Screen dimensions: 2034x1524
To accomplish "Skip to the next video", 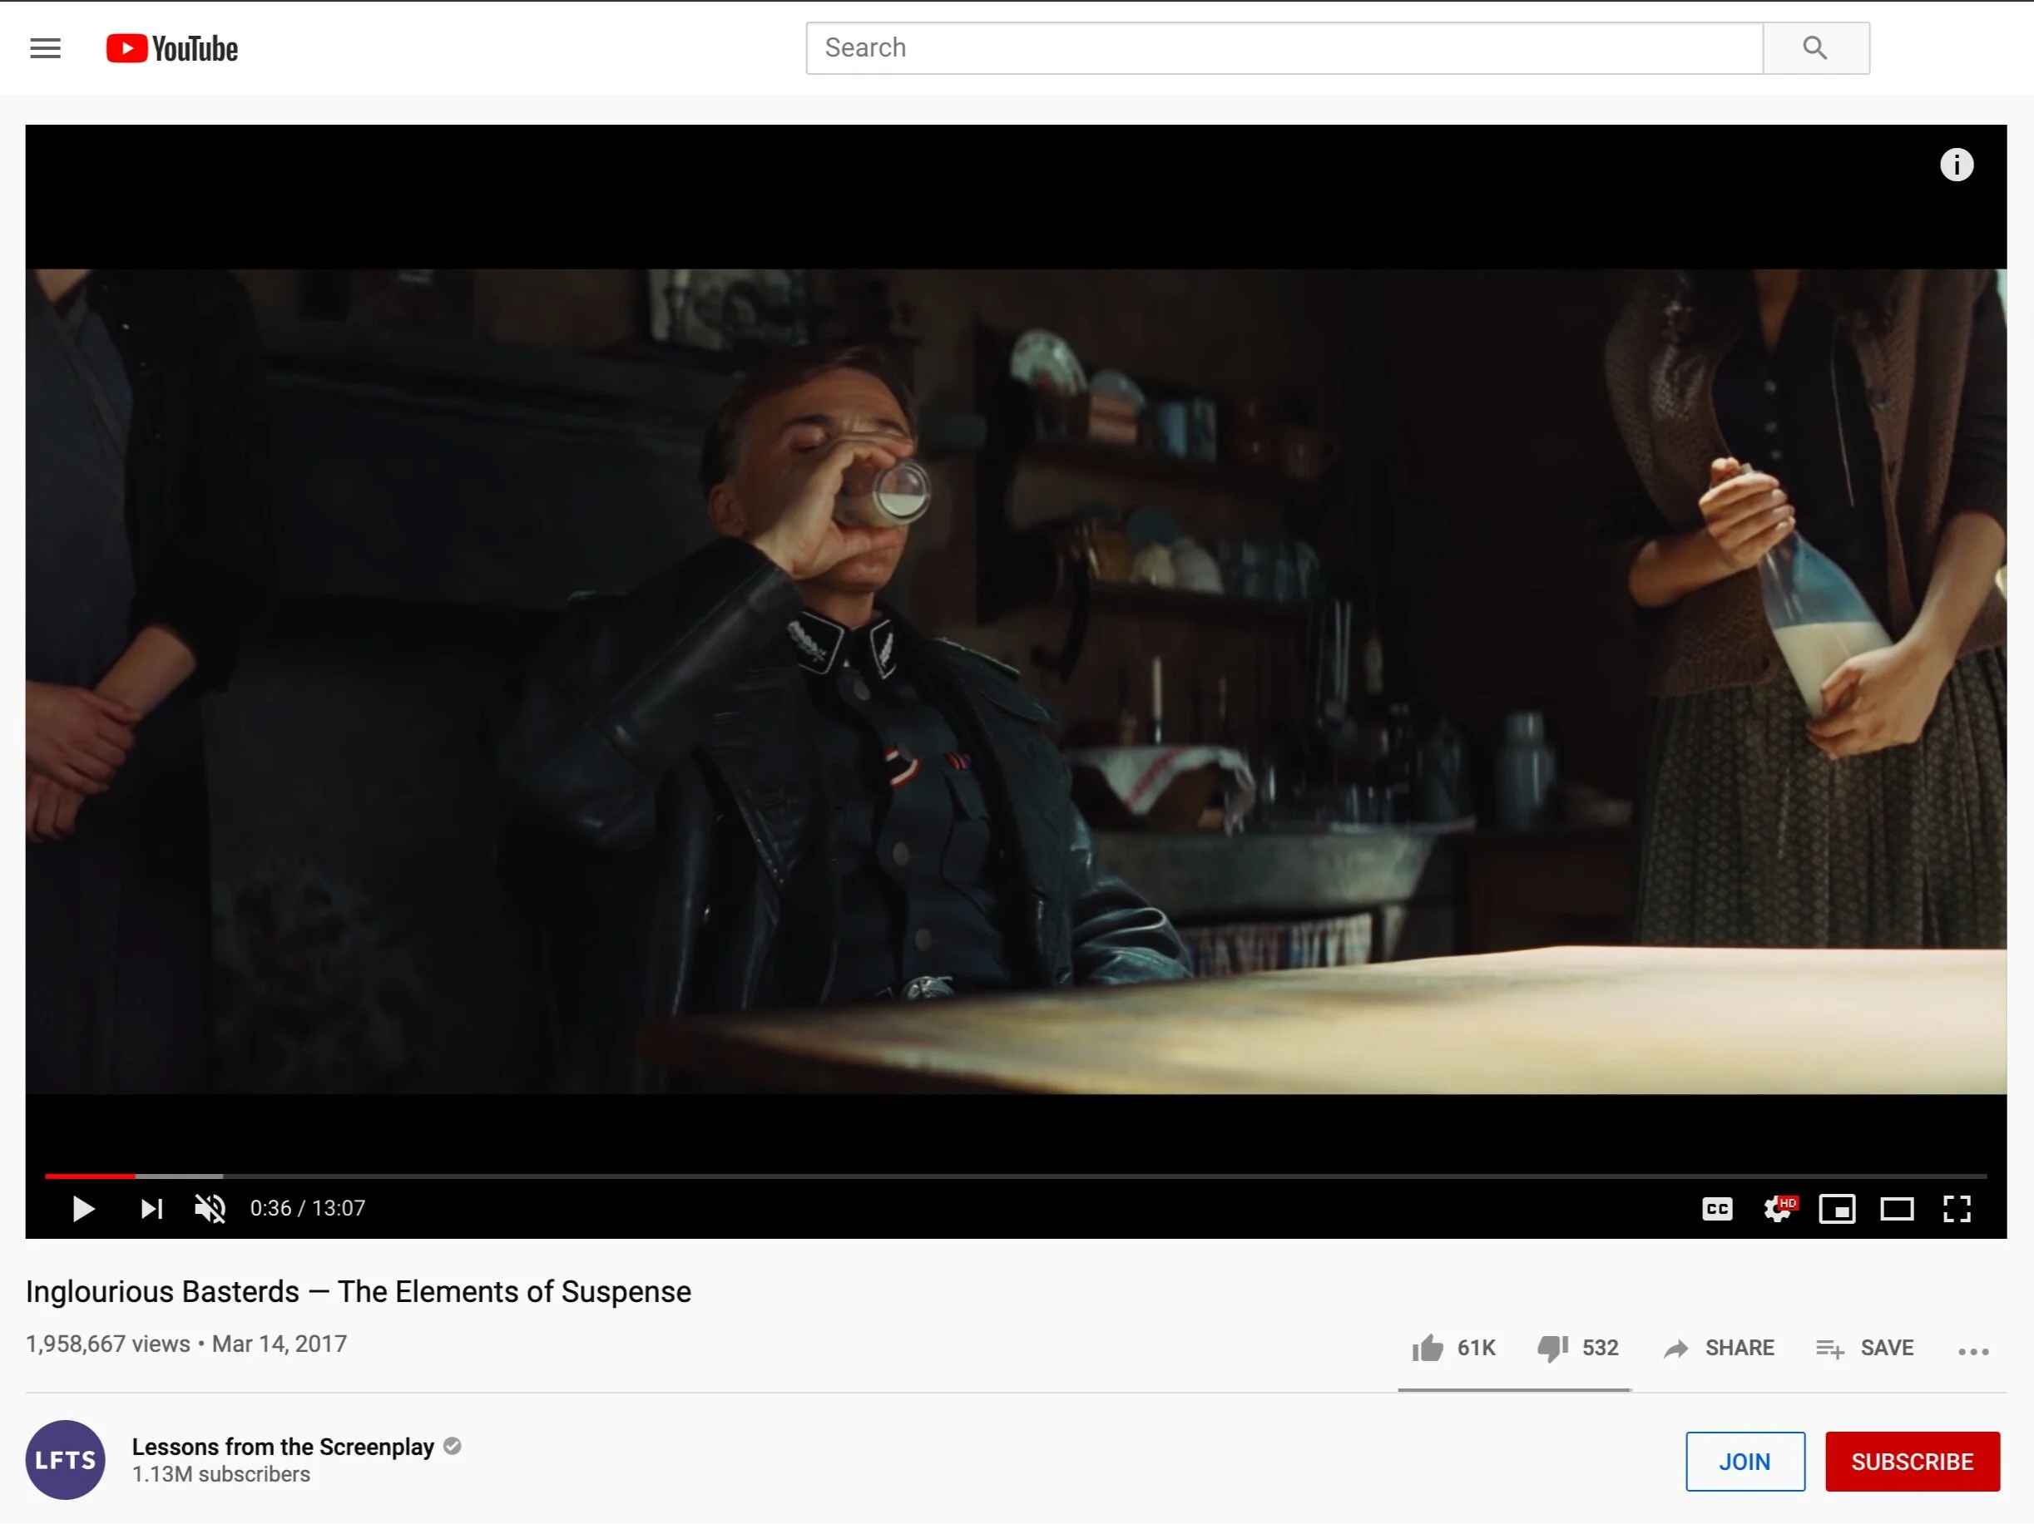I will pos(151,1209).
